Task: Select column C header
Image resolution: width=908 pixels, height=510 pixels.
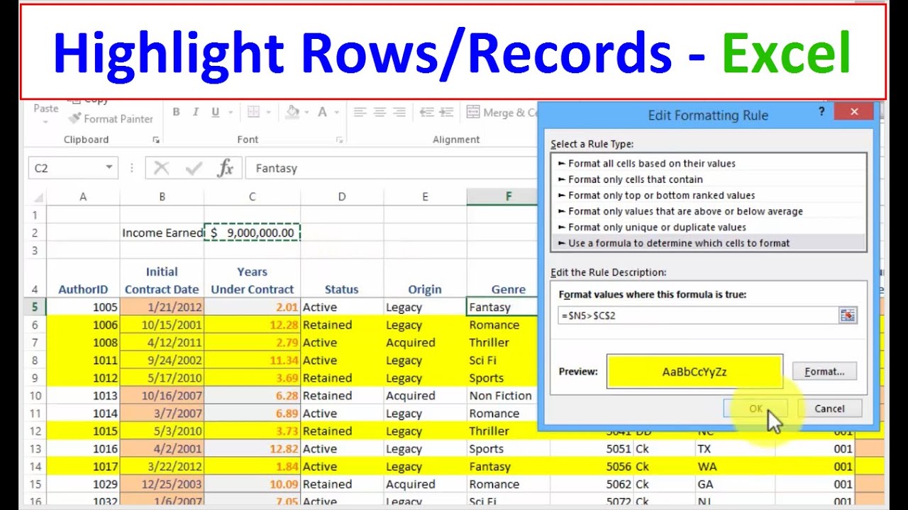Action: click(x=252, y=198)
